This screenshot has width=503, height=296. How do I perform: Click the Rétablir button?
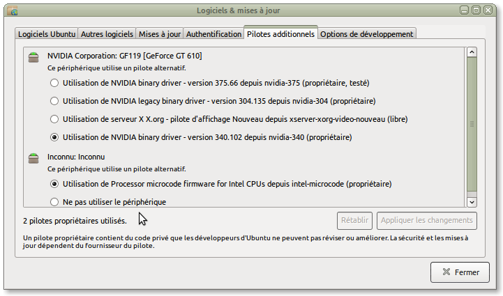click(354, 221)
